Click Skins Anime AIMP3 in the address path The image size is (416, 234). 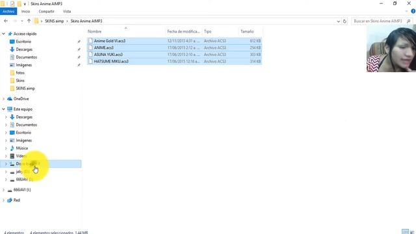(86, 21)
